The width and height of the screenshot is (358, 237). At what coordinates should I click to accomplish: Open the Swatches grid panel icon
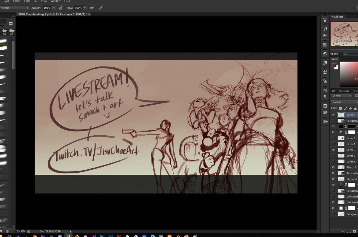coord(325,45)
